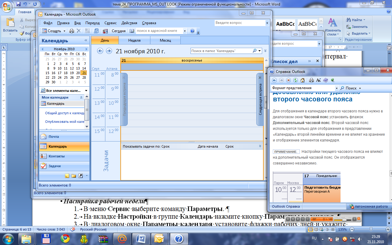
Task: Click in the 'Поиск в папке Календарь' field
Action: pos(221,51)
